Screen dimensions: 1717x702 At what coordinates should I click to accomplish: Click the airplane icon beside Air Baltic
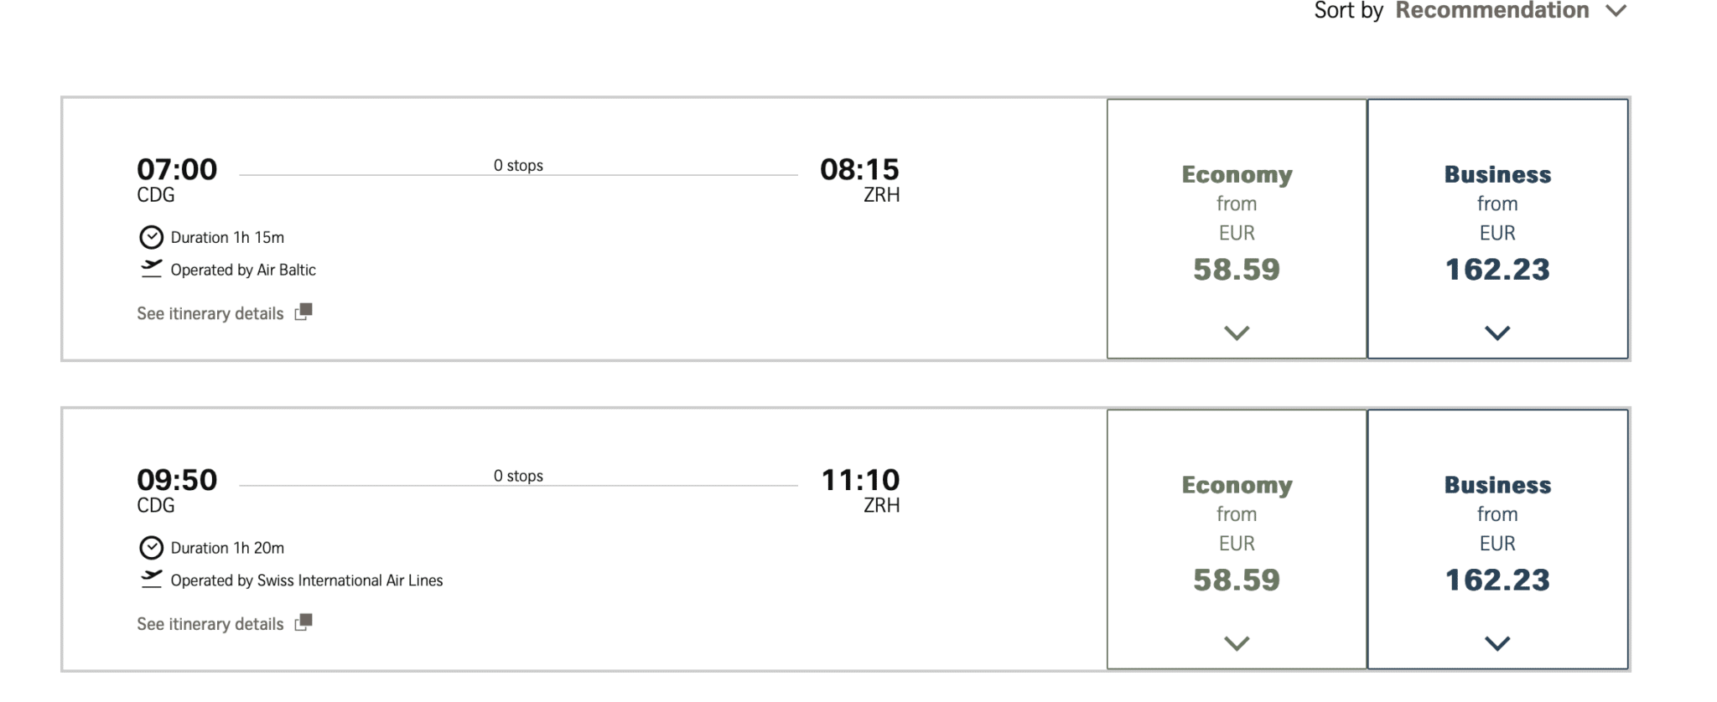(x=151, y=269)
